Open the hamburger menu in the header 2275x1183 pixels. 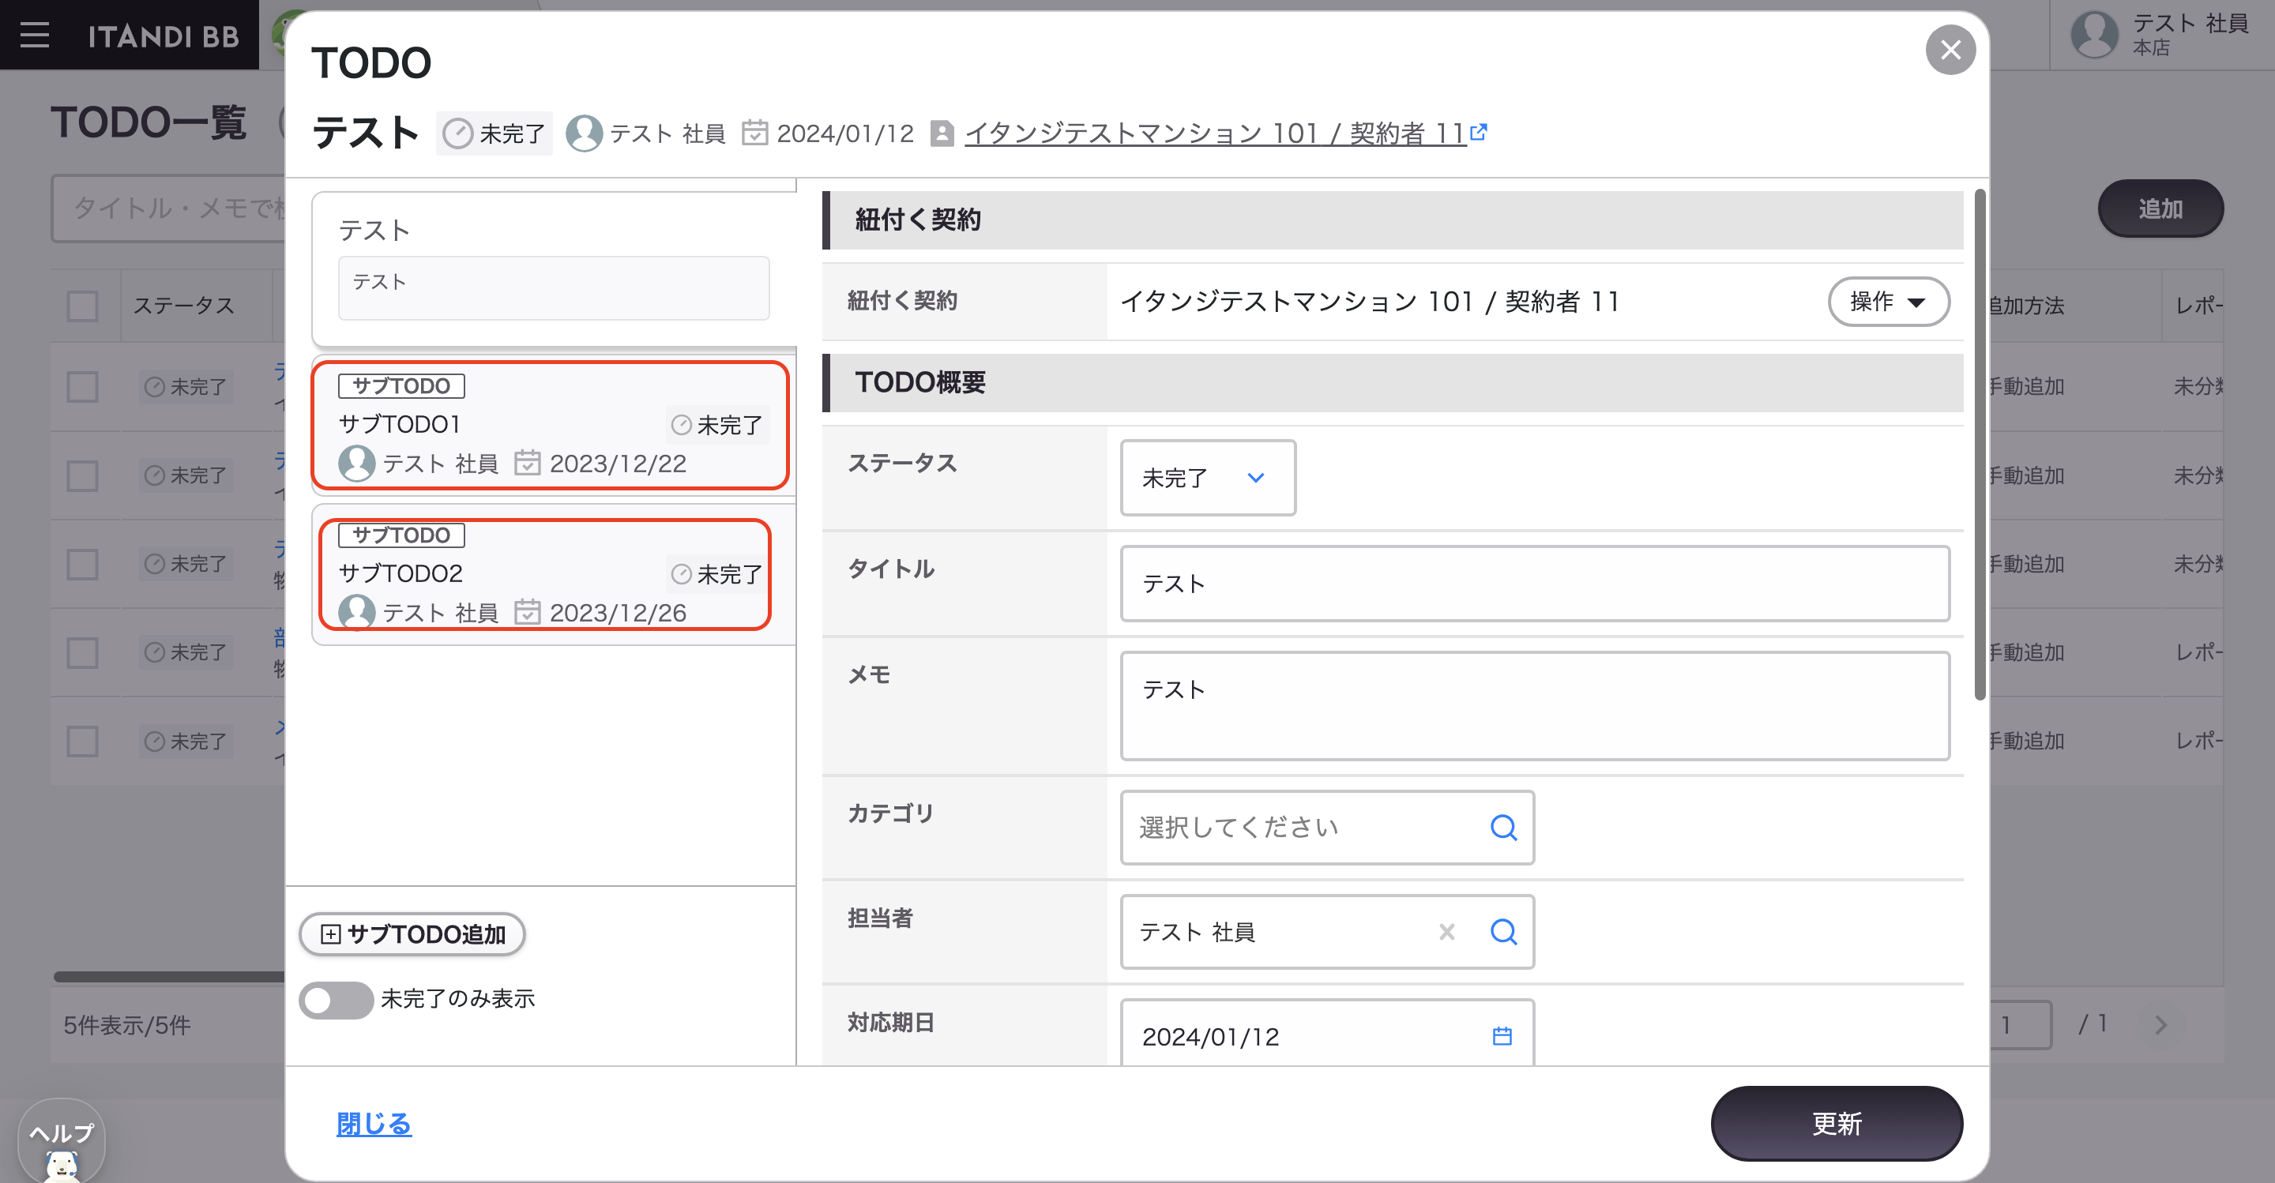[35, 35]
